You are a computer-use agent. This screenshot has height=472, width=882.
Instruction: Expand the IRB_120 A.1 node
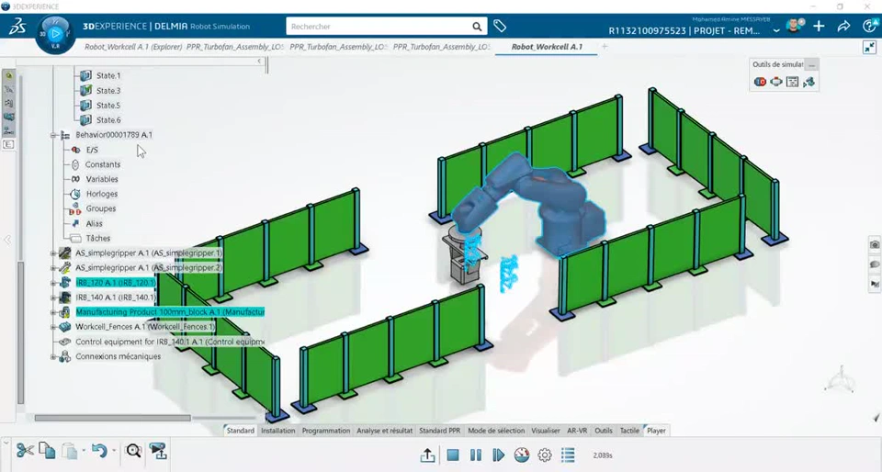pos(53,283)
